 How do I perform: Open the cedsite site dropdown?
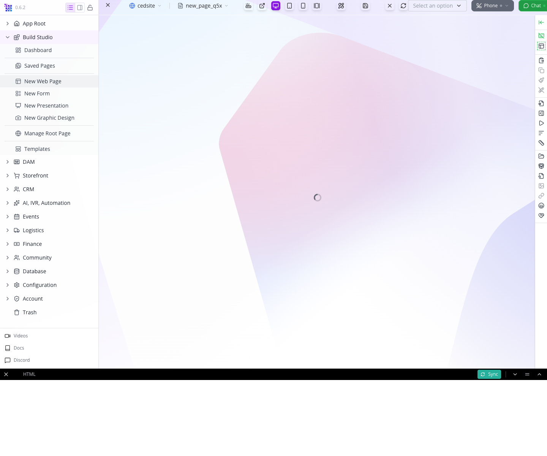click(x=145, y=6)
